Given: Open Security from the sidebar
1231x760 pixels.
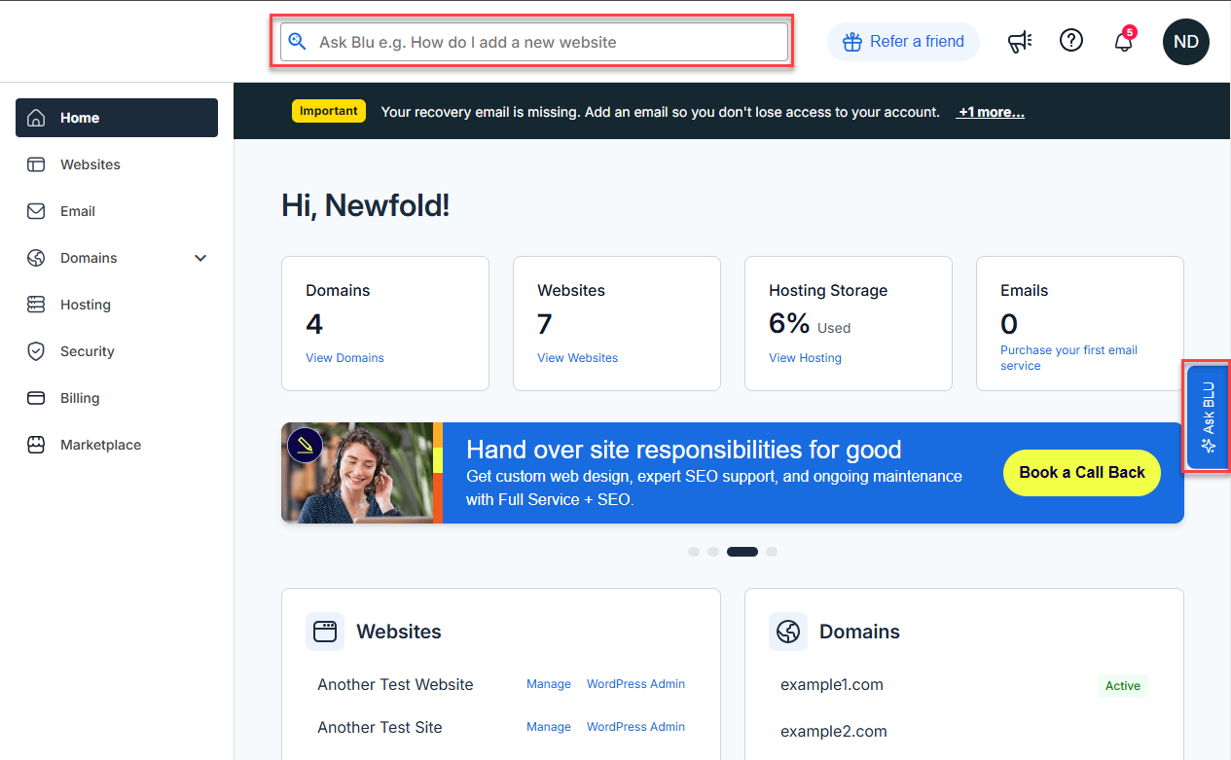Looking at the screenshot, I should [x=88, y=351].
